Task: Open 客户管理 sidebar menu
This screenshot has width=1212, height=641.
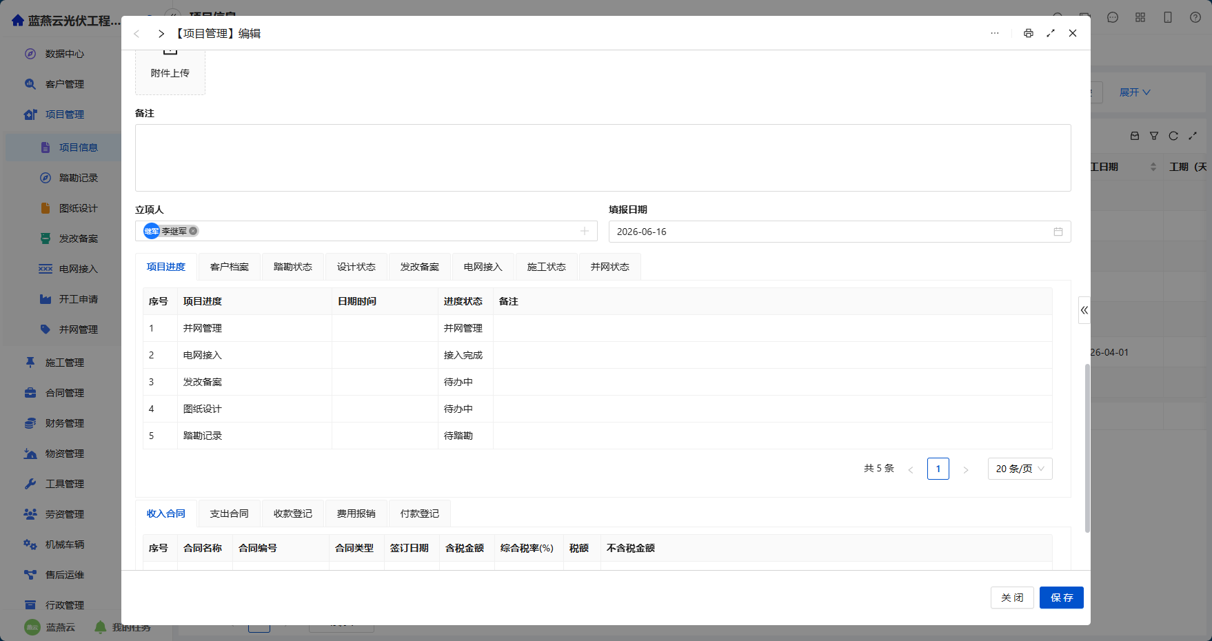Action: point(64,84)
